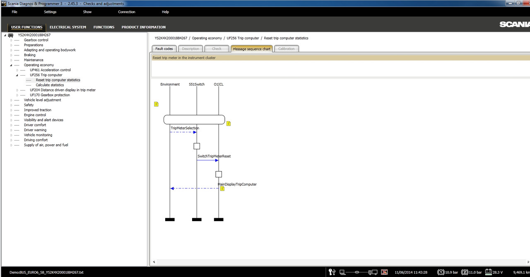Expand UF204 Distance driven display node
The height and width of the screenshot is (277, 530).
(17, 90)
